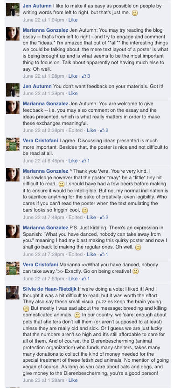The width and height of the screenshot is (174, 388).
Task: Open the 2 likes count on the 2:38pm comment
Action: (104, 130)
